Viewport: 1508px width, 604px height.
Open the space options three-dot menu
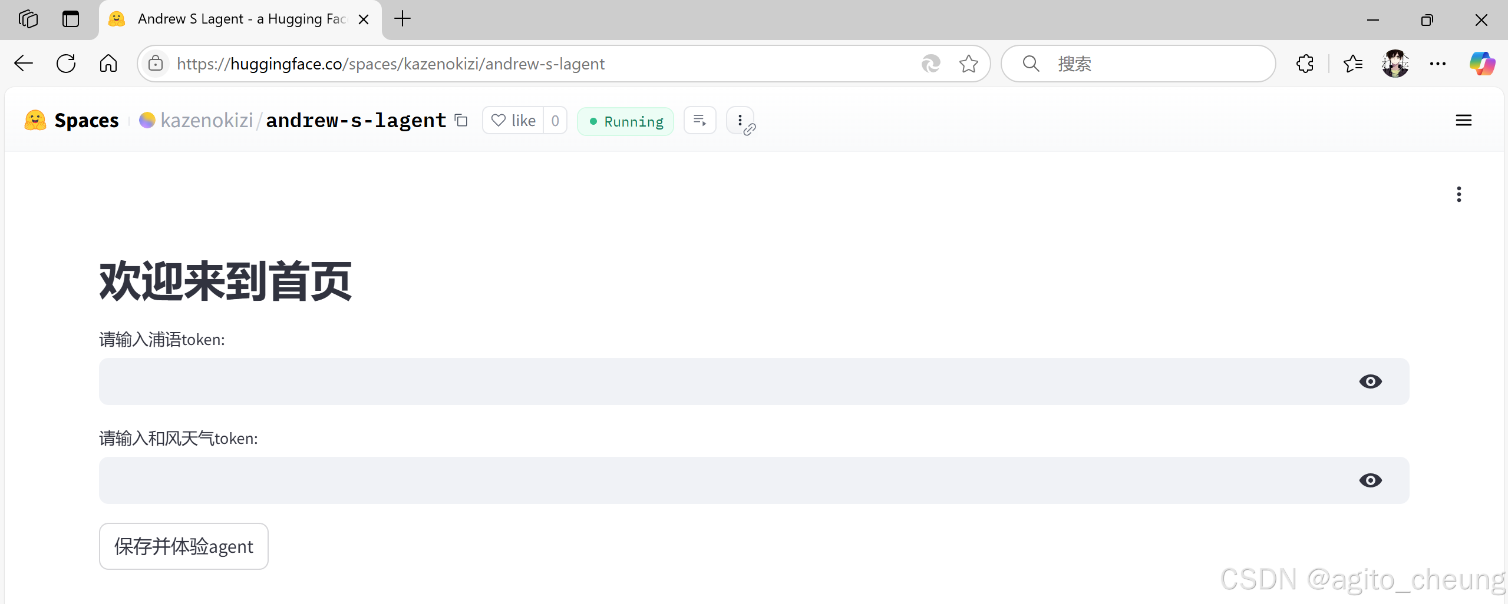(x=740, y=120)
